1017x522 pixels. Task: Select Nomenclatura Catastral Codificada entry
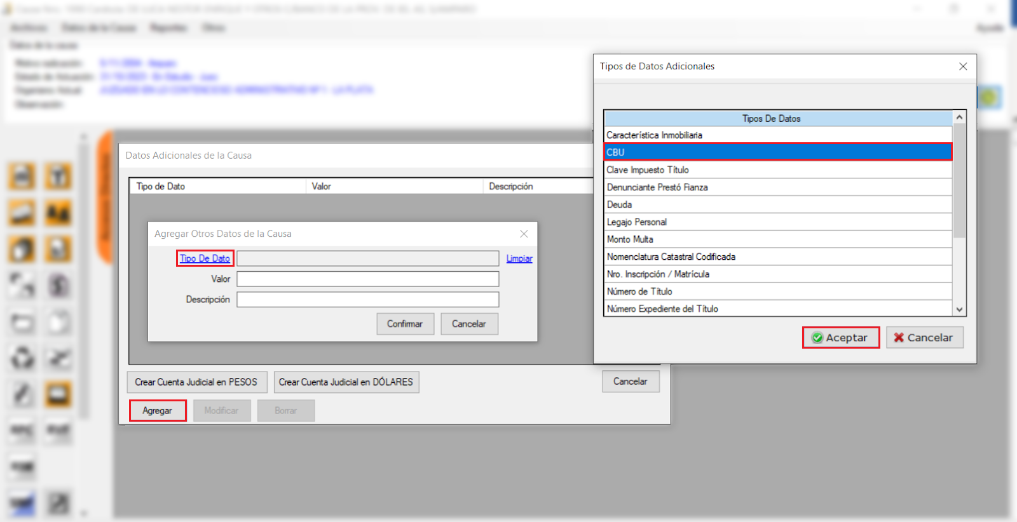tap(777, 257)
